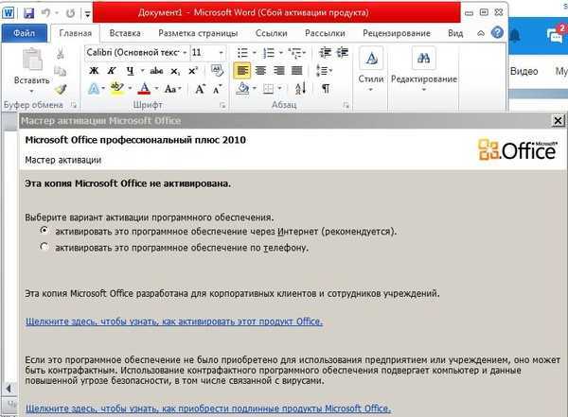Screen dimensions: 568x417
Task: Click the Multilevel list icon
Action: [295, 53]
